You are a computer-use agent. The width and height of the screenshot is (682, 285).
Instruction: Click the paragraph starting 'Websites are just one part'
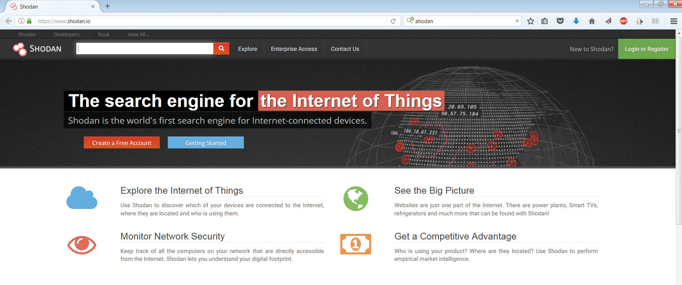496,209
